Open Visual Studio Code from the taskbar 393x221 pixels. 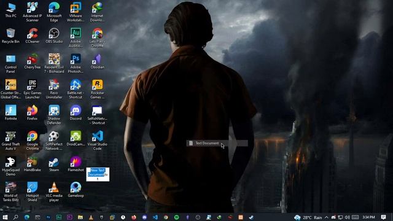[155, 217]
